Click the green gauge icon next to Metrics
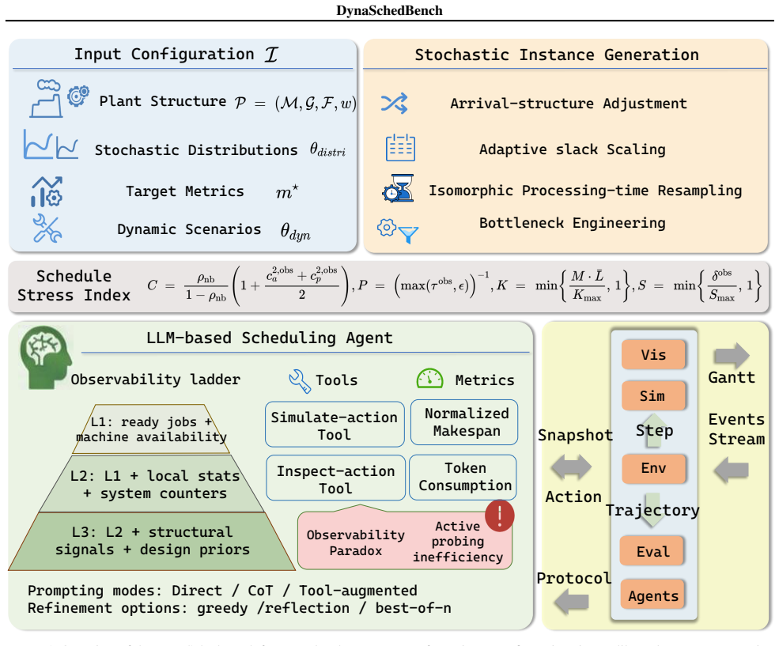 429,379
